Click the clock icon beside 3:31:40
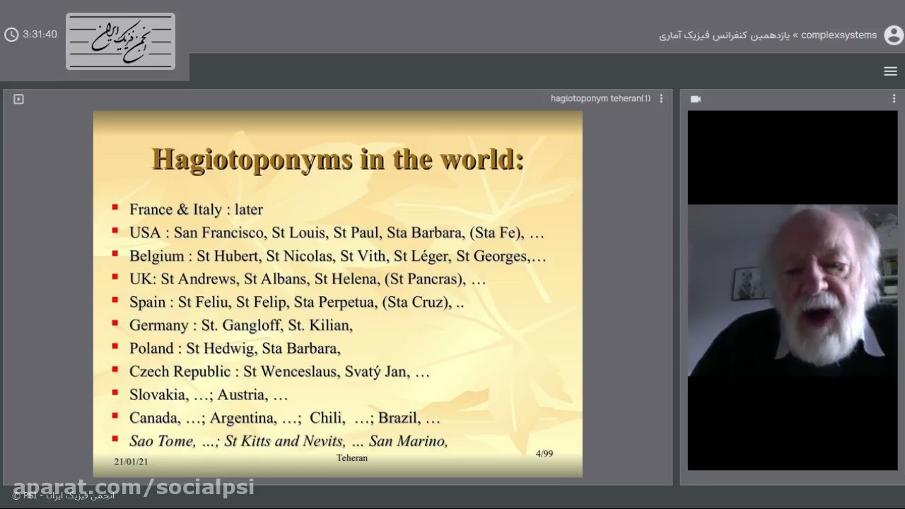This screenshot has height=509, width=905. 11,35
